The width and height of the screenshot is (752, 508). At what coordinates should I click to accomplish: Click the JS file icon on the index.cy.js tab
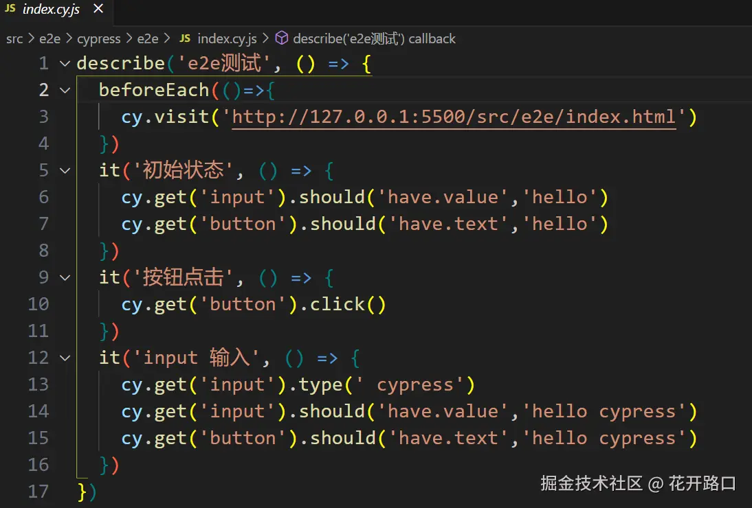point(12,10)
